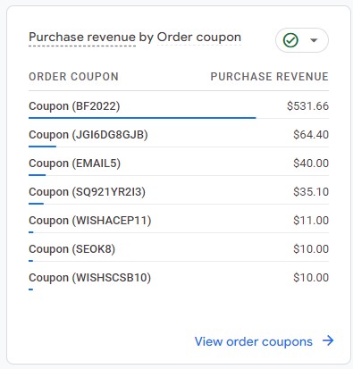Click the $40.00 revenue amount
Image resolution: width=353 pixels, height=369 pixels.
tap(311, 164)
